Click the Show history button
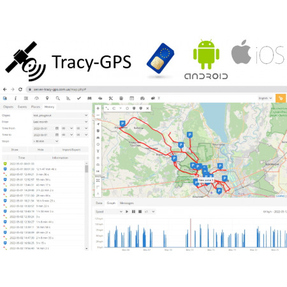This screenshot has height=287, width=287. pos(15,150)
